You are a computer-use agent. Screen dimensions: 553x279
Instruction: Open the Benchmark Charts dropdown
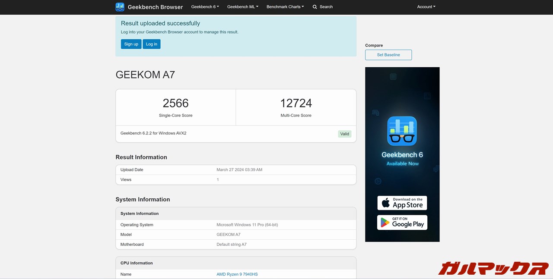[x=285, y=6]
